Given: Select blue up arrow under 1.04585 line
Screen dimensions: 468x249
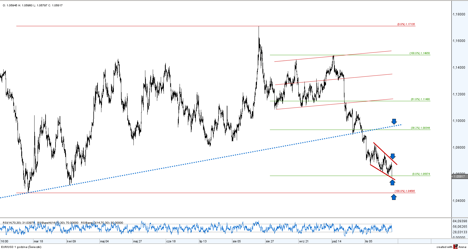Looking at the screenshot, I should pyautogui.click(x=394, y=197).
